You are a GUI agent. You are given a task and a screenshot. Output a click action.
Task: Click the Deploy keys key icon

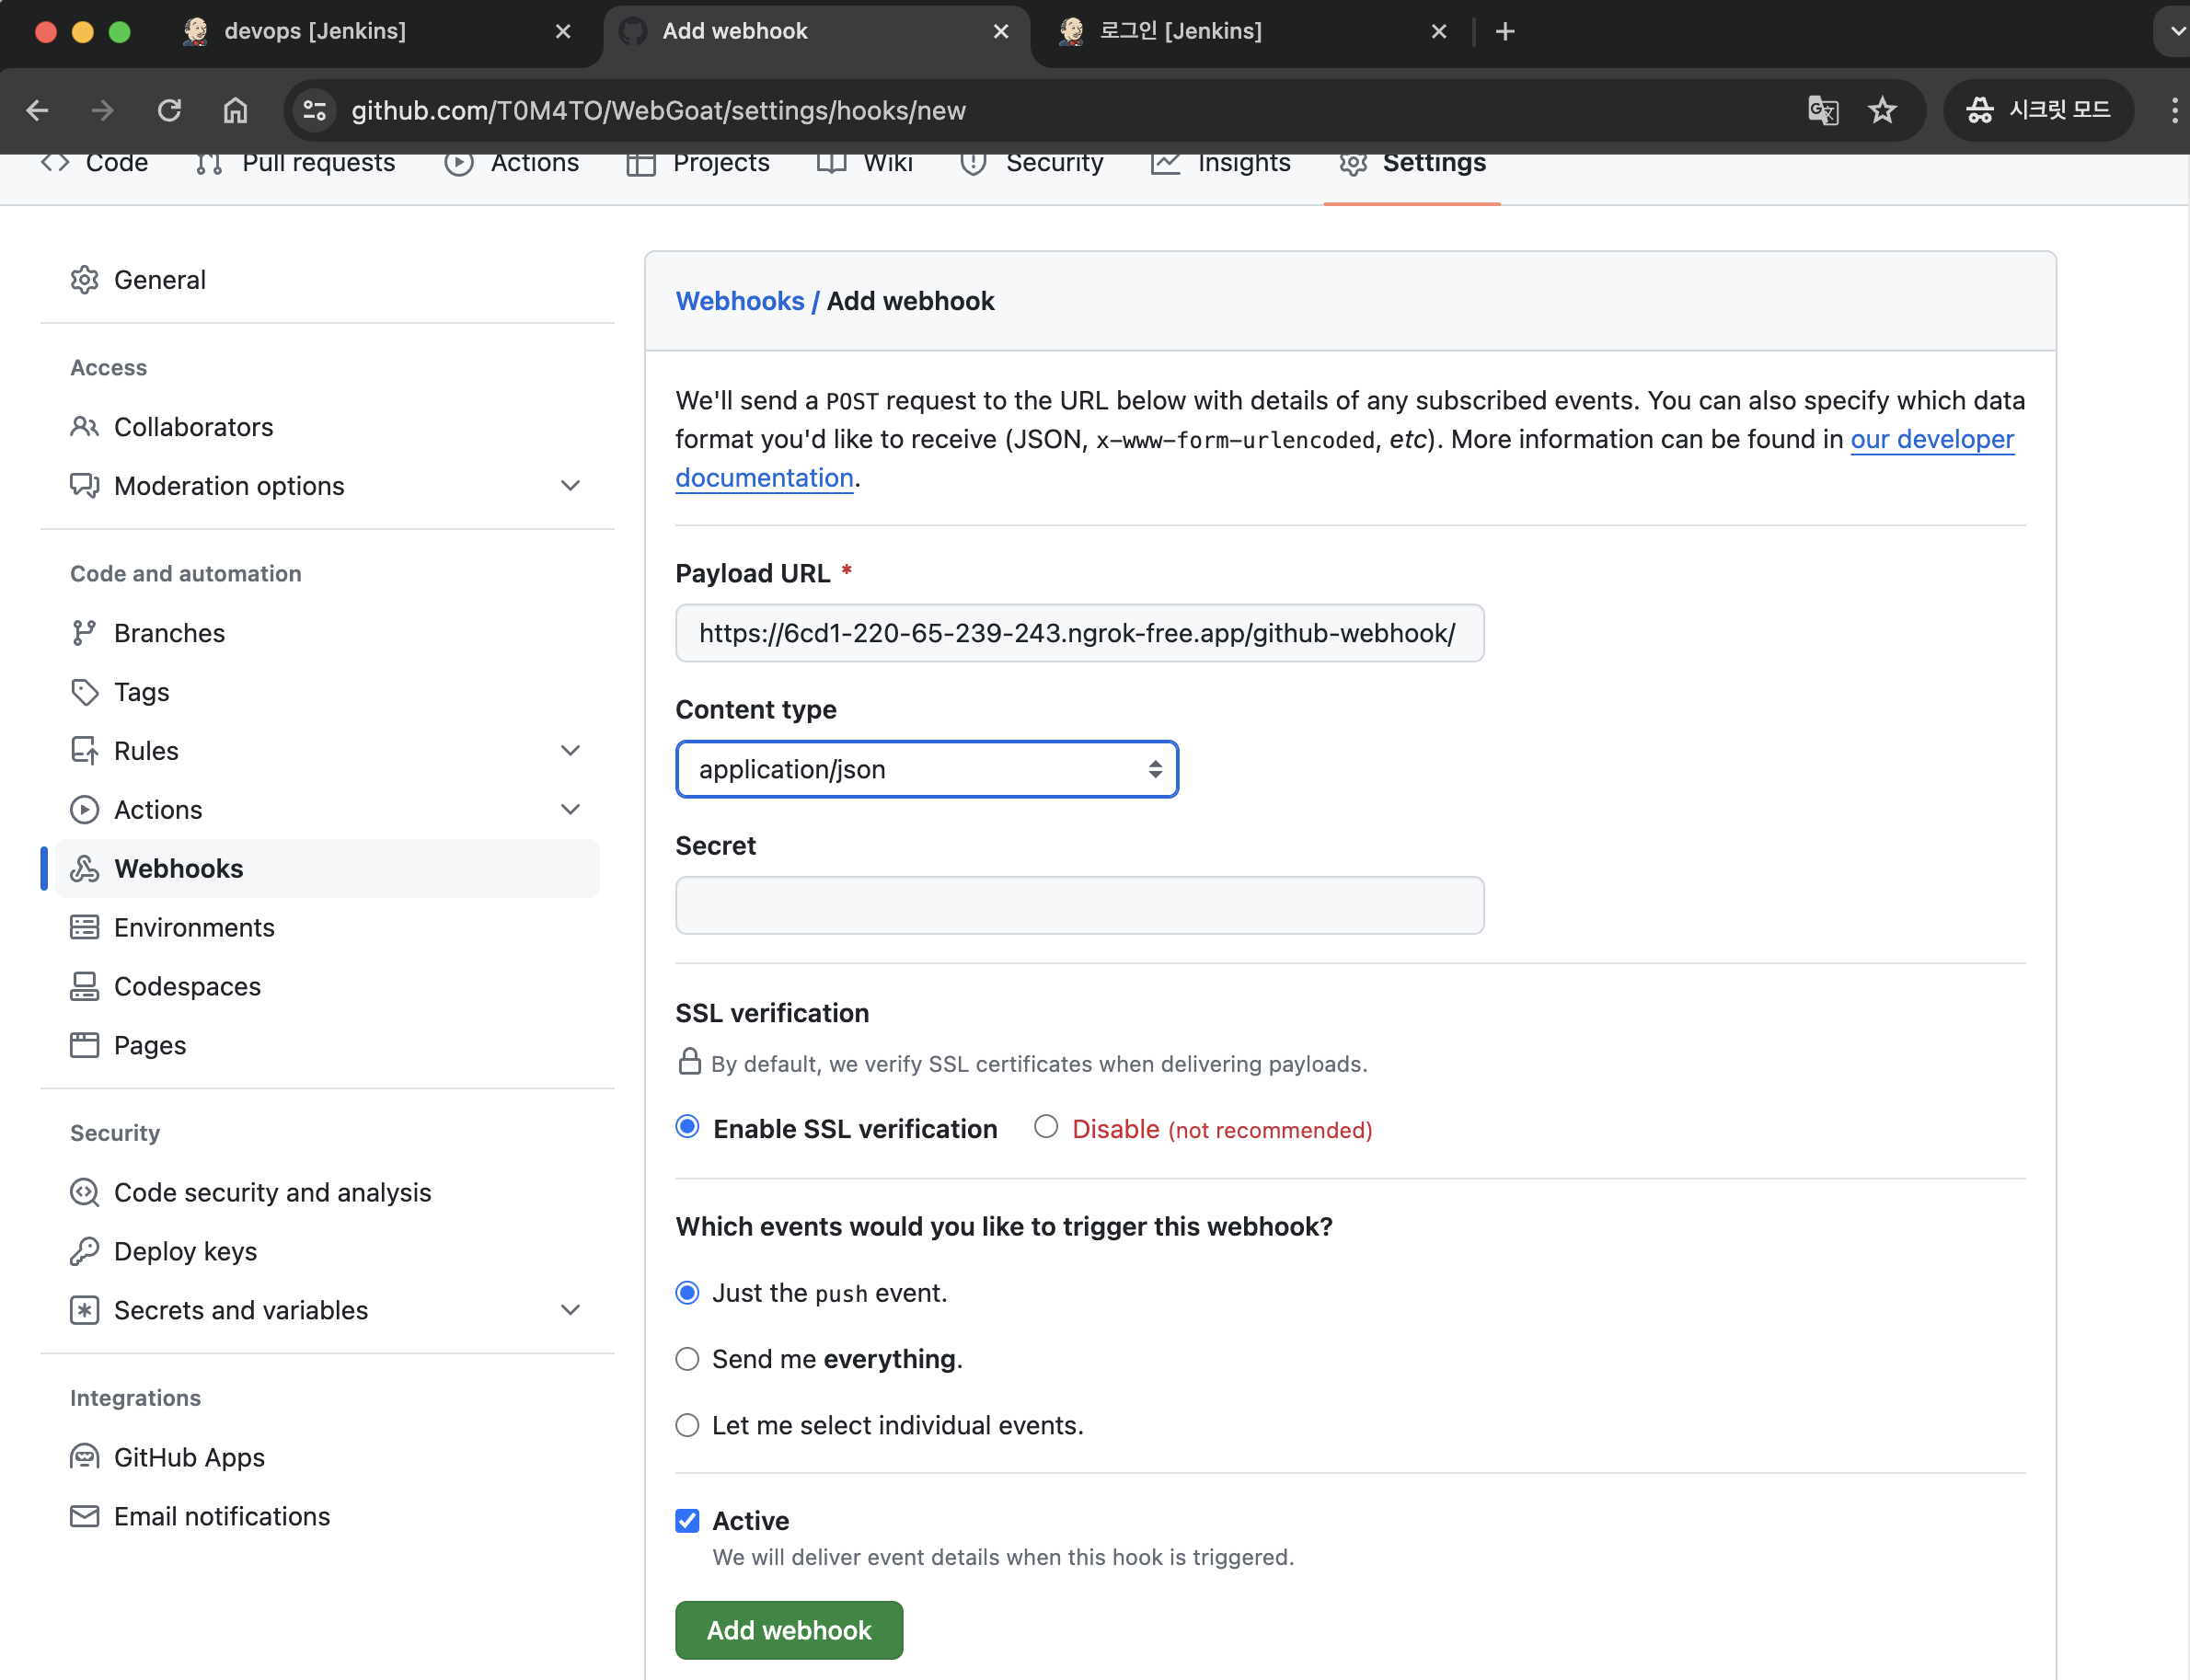click(x=85, y=1251)
